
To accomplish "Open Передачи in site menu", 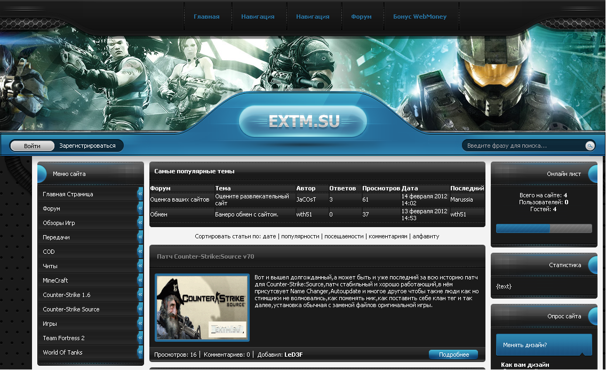I will click(x=56, y=237).
